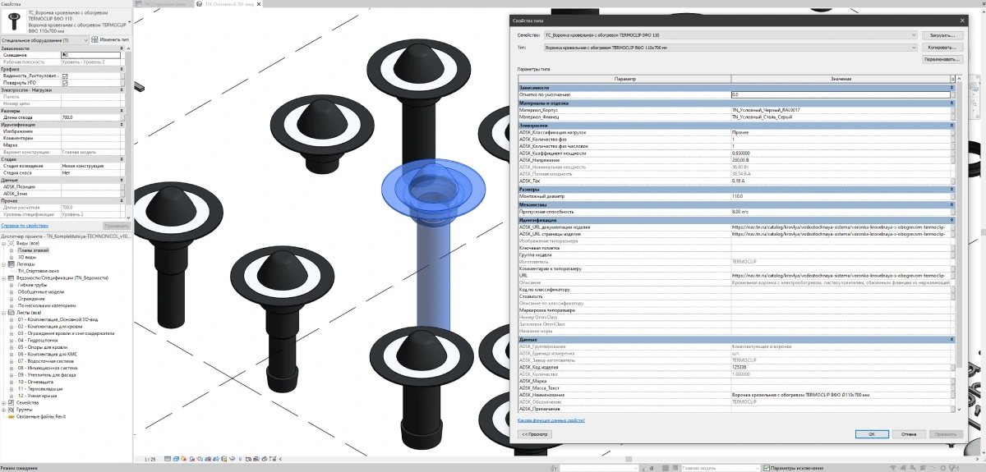Click the Ведомости/Спецификации schedule icon
986x472 pixels.
click(12, 278)
